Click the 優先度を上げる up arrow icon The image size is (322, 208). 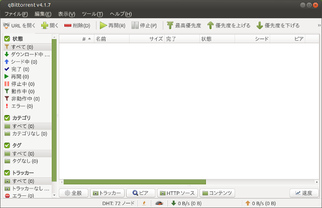click(x=210, y=26)
